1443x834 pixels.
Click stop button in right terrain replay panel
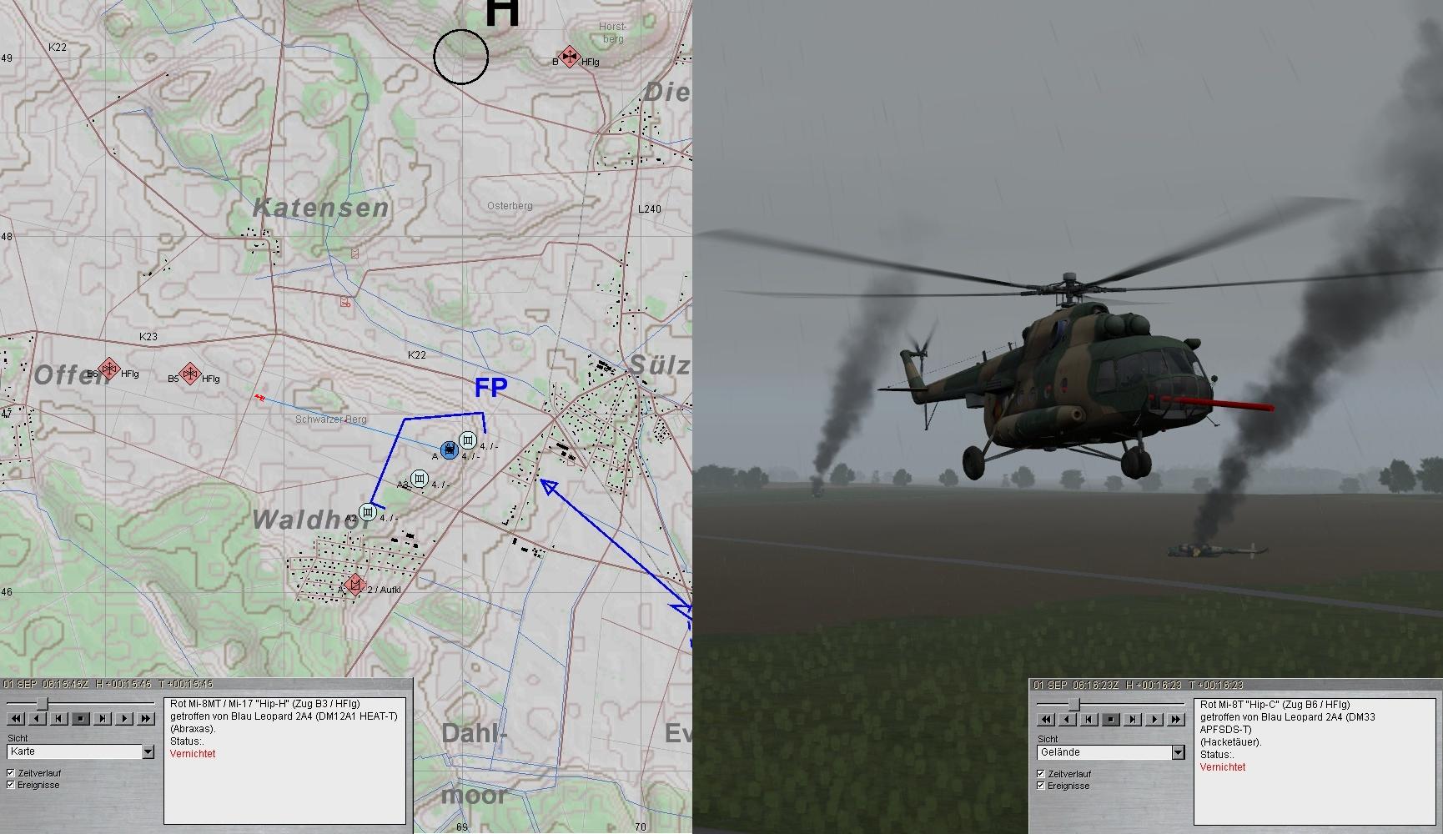(1111, 719)
